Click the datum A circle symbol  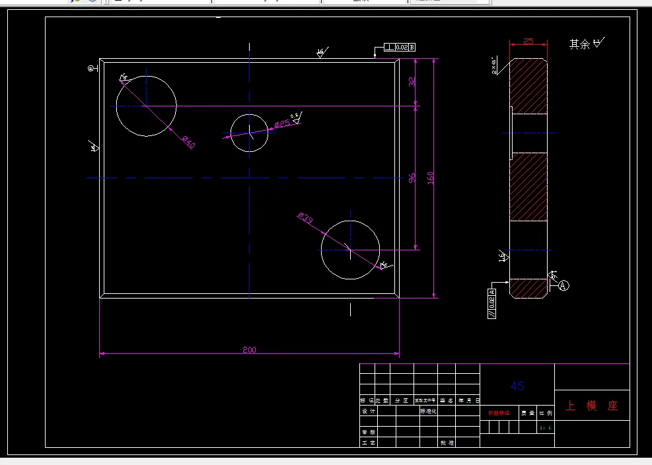click(563, 286)
